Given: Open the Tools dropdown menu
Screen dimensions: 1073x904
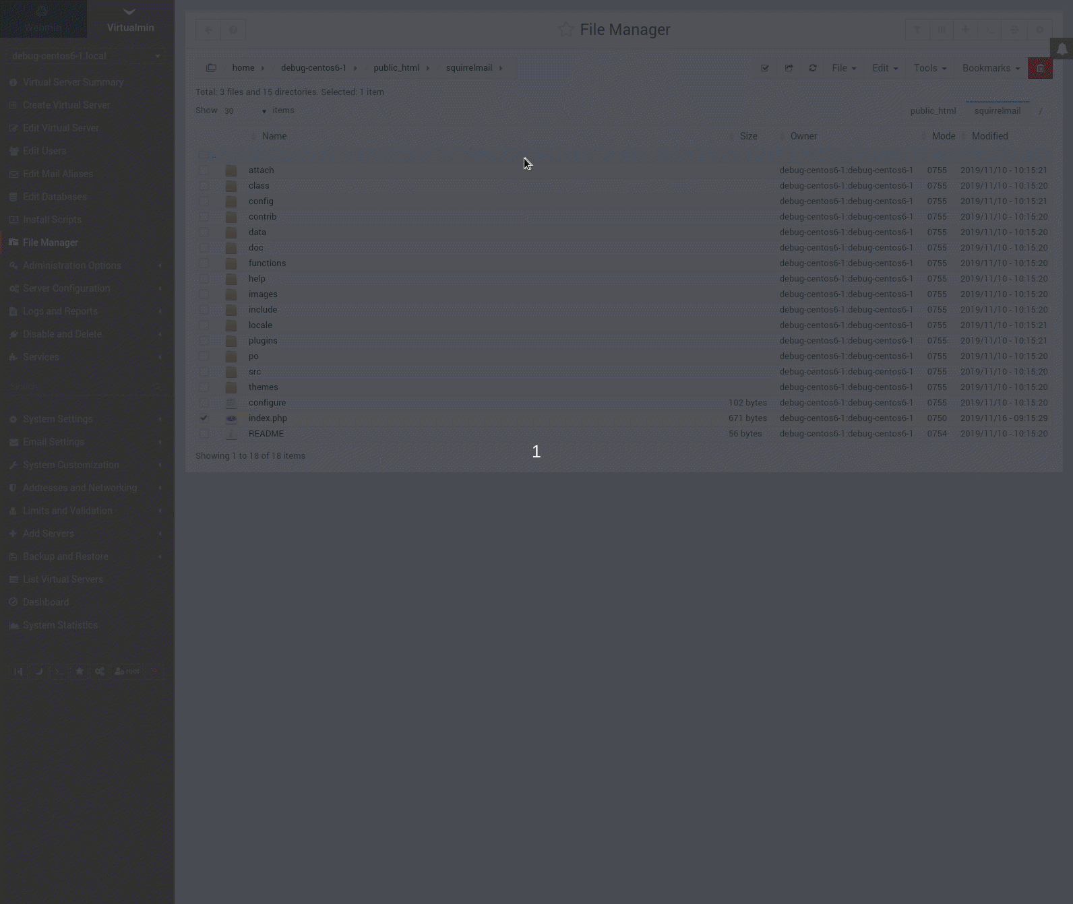Looking at the screenshot, I should [x=930, y=68].
